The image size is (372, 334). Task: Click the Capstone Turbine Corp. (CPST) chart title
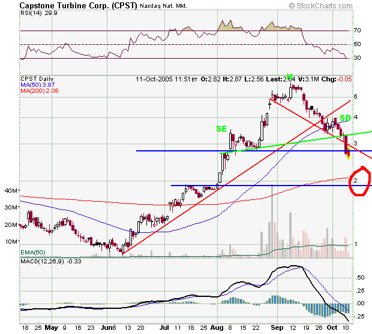[x=78, y=5]
